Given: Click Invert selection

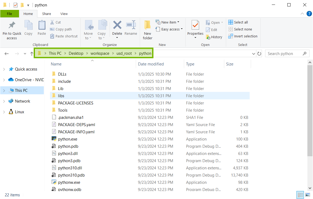Looking at the screenshot, I should tap(243, 36).
